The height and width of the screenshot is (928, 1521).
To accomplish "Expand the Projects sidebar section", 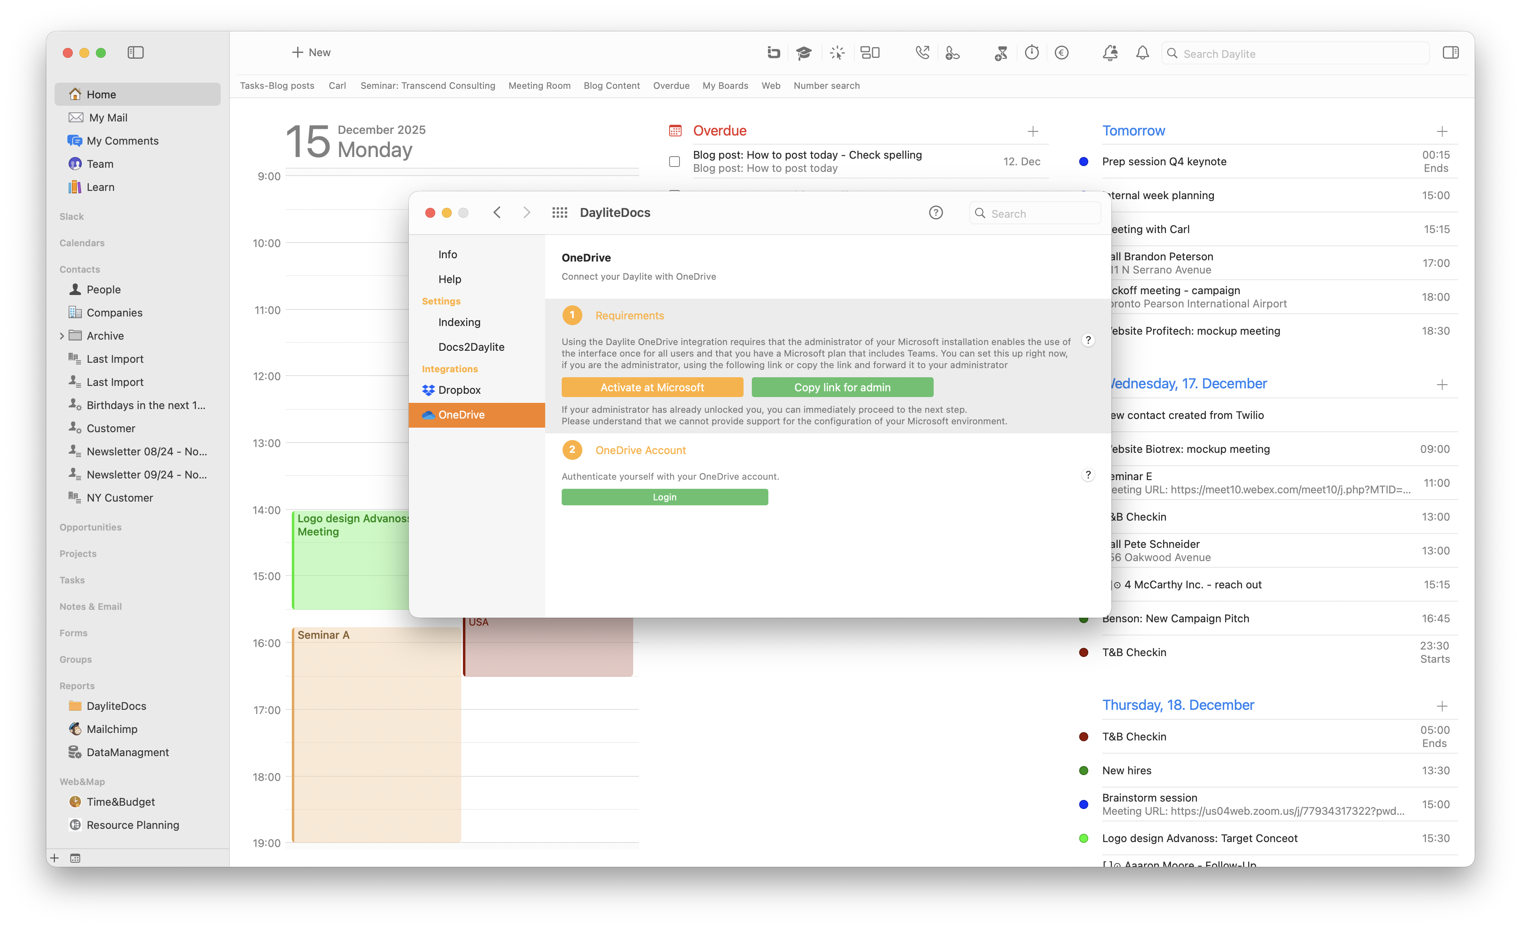I will (78, 554).
